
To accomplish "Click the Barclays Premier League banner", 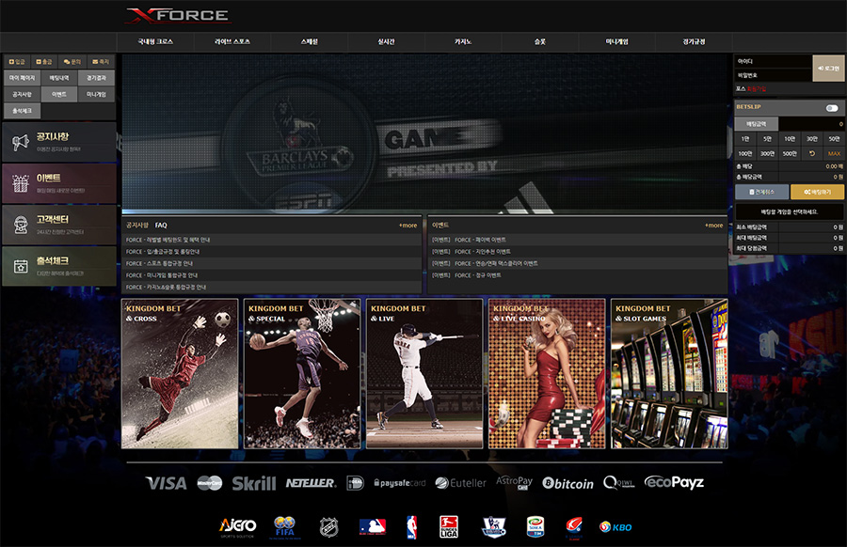I will pyautogui.click(x=424, y=133).
